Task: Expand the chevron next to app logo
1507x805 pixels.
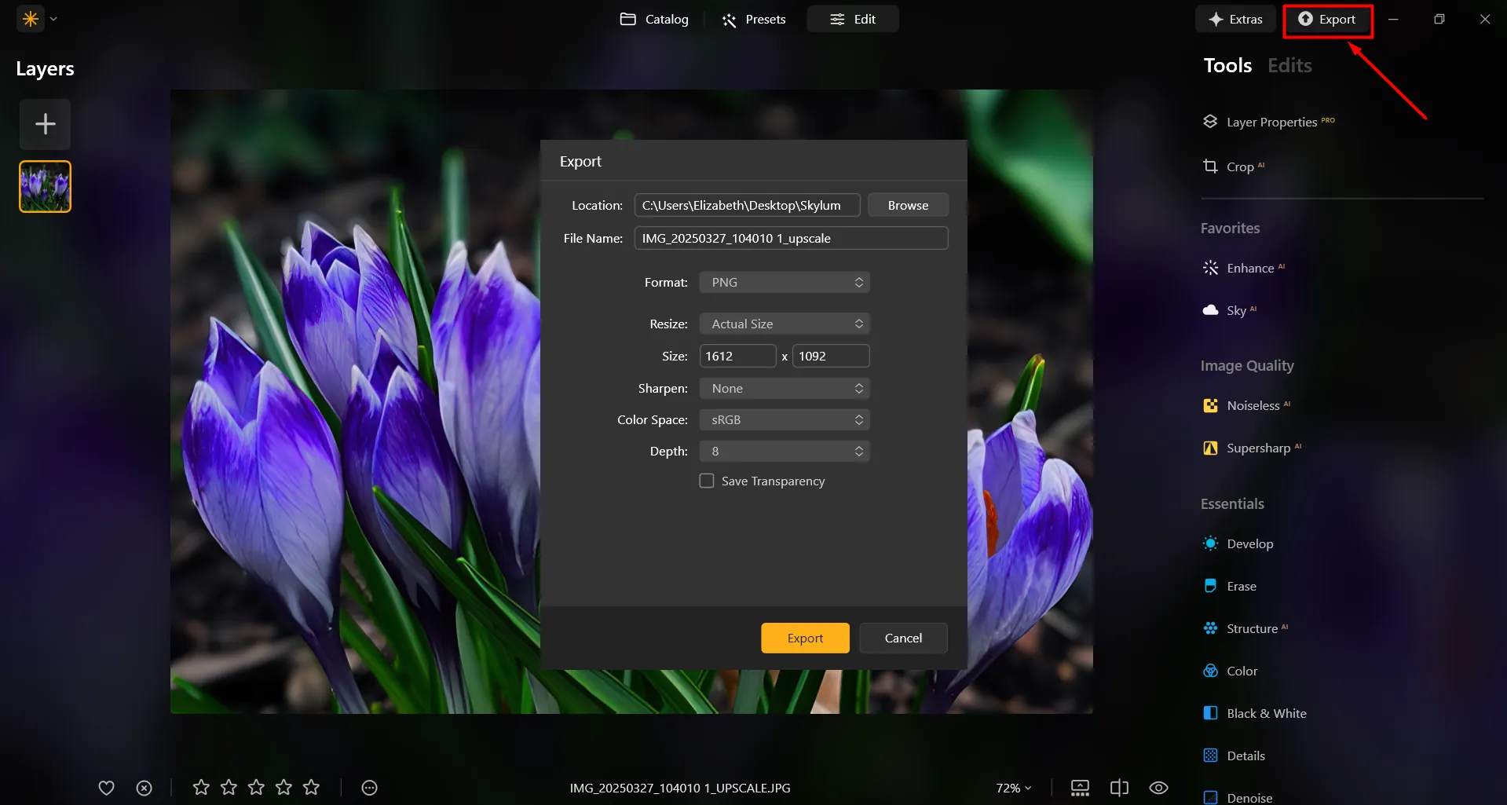Action: (x=53, y=19)
